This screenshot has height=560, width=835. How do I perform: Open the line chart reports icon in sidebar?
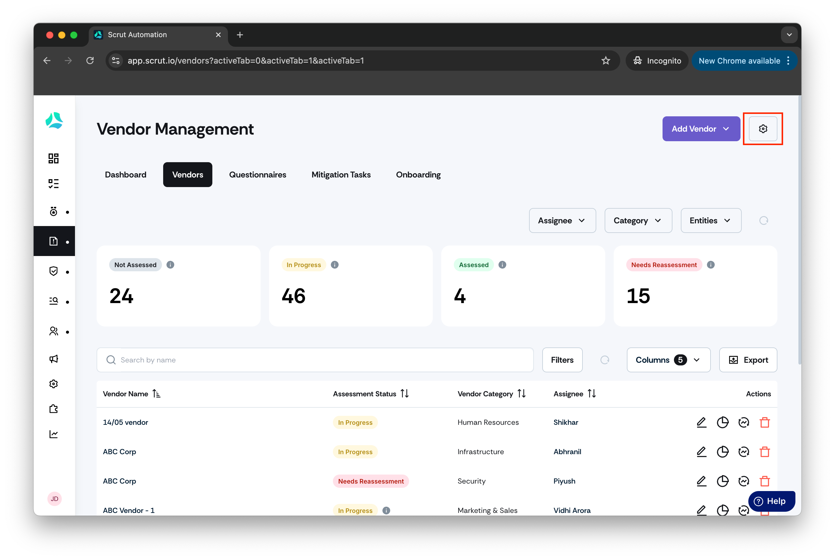click(54, 434)
